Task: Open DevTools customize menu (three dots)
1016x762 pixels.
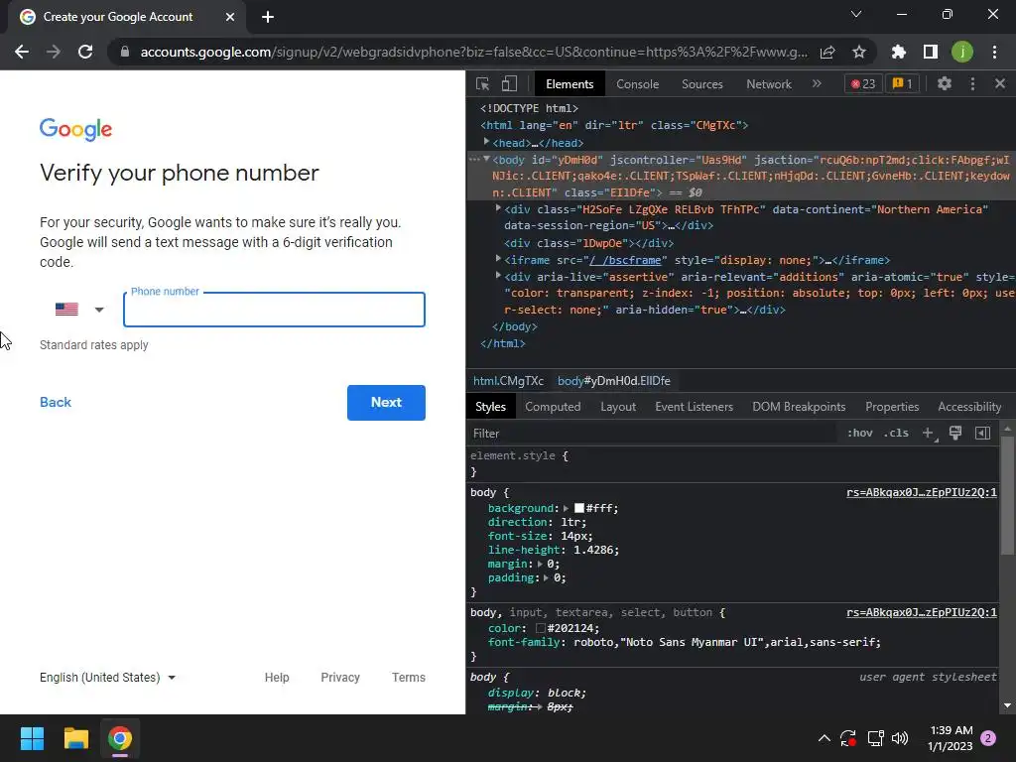Action: (972, 83)
